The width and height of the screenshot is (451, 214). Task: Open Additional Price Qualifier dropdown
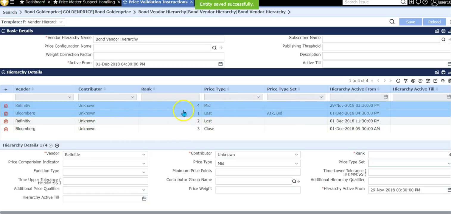105,190
